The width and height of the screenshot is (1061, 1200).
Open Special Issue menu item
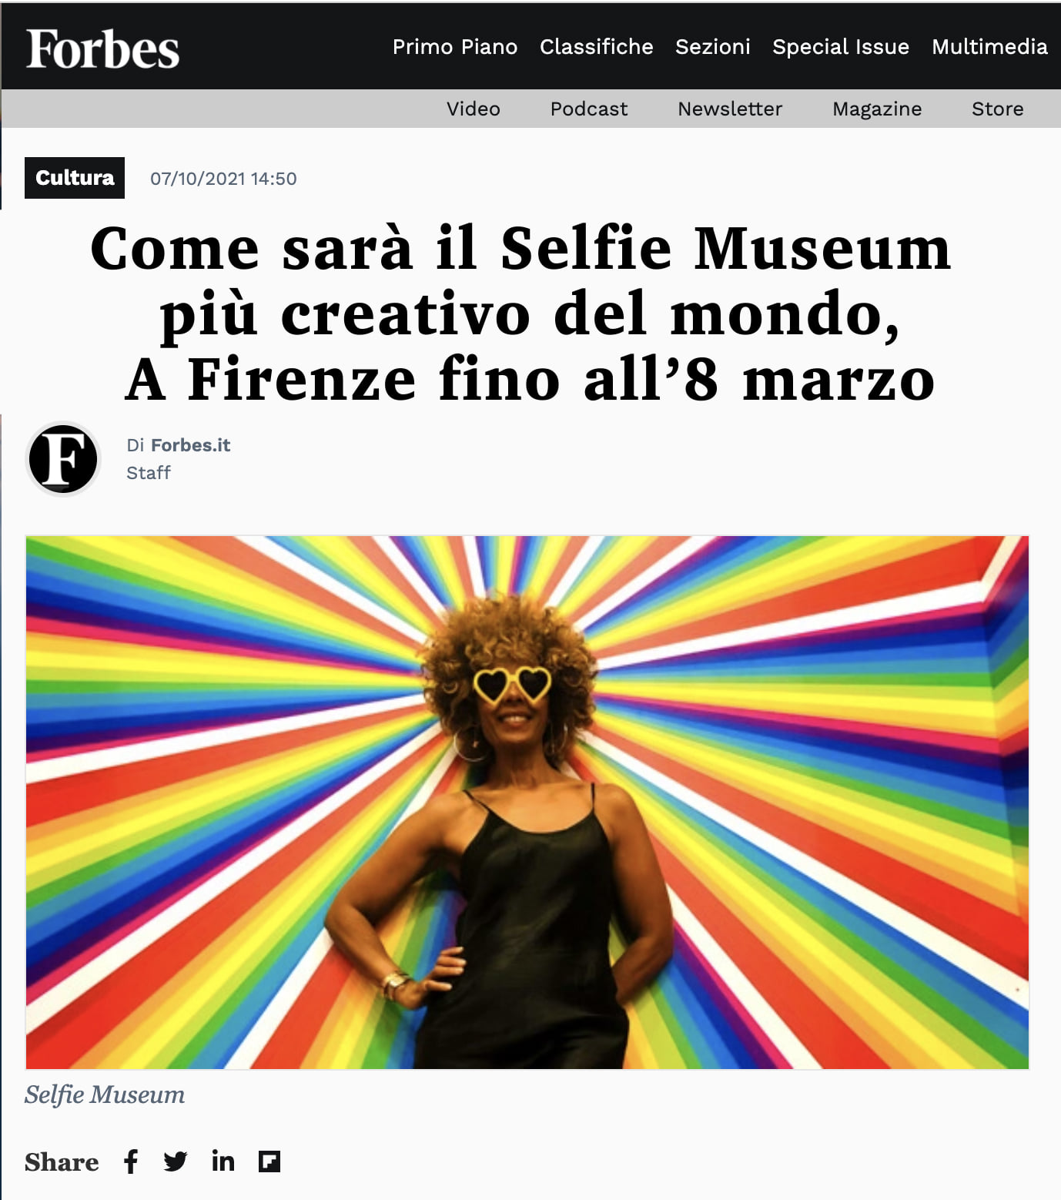coord(841,47)
